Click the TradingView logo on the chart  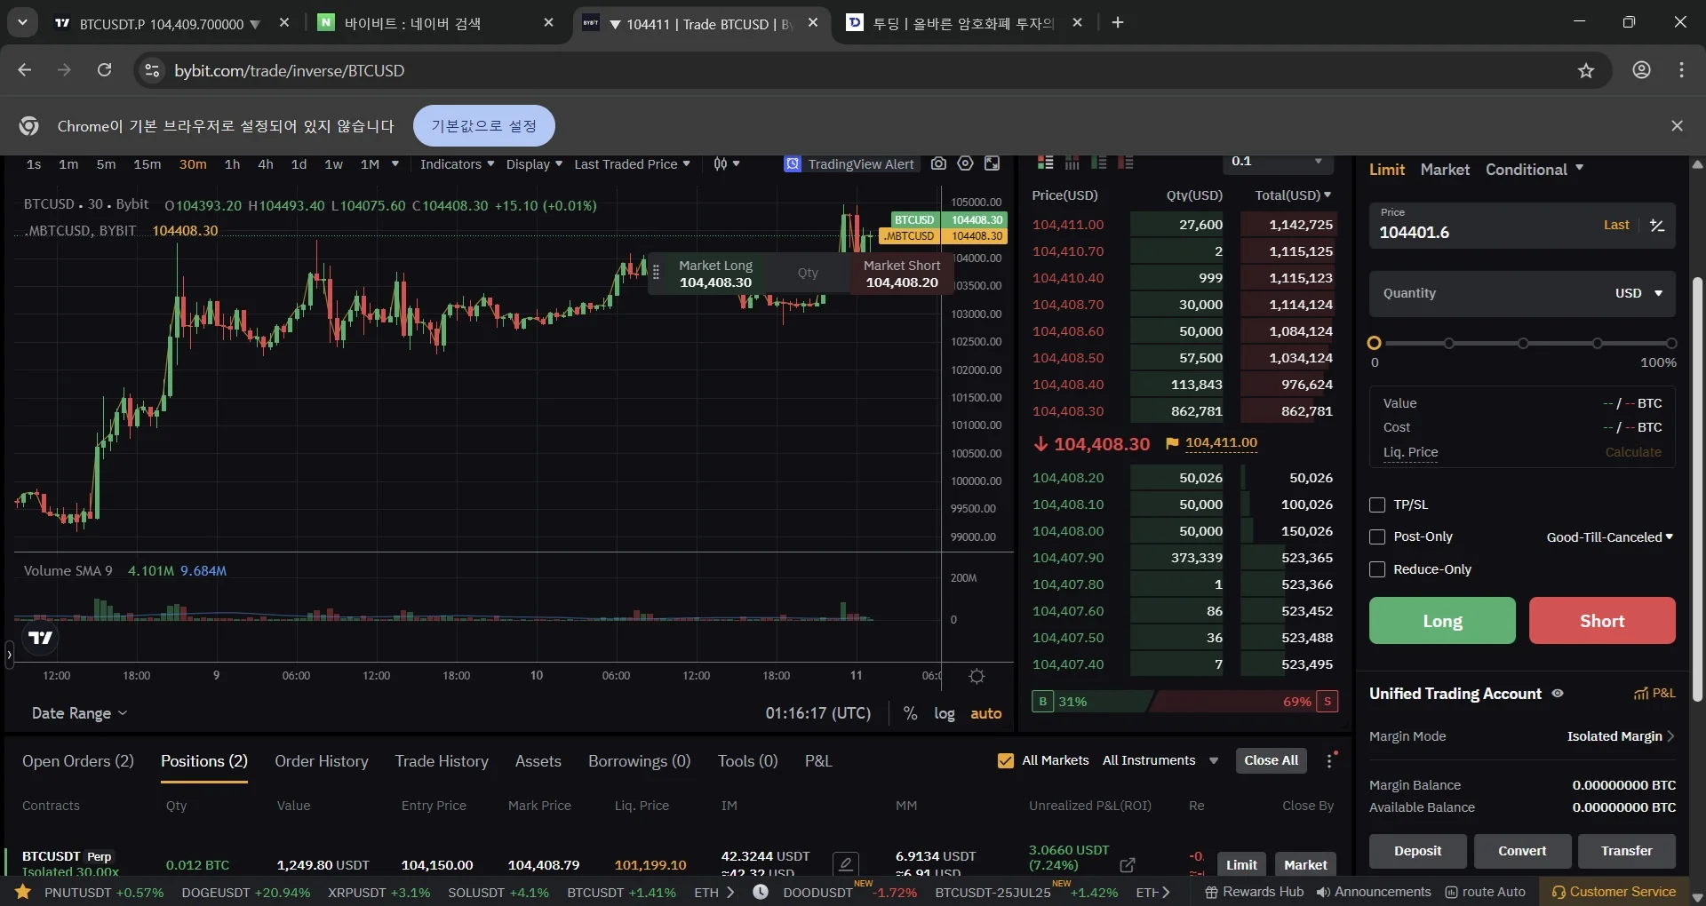tap(40, 638)
